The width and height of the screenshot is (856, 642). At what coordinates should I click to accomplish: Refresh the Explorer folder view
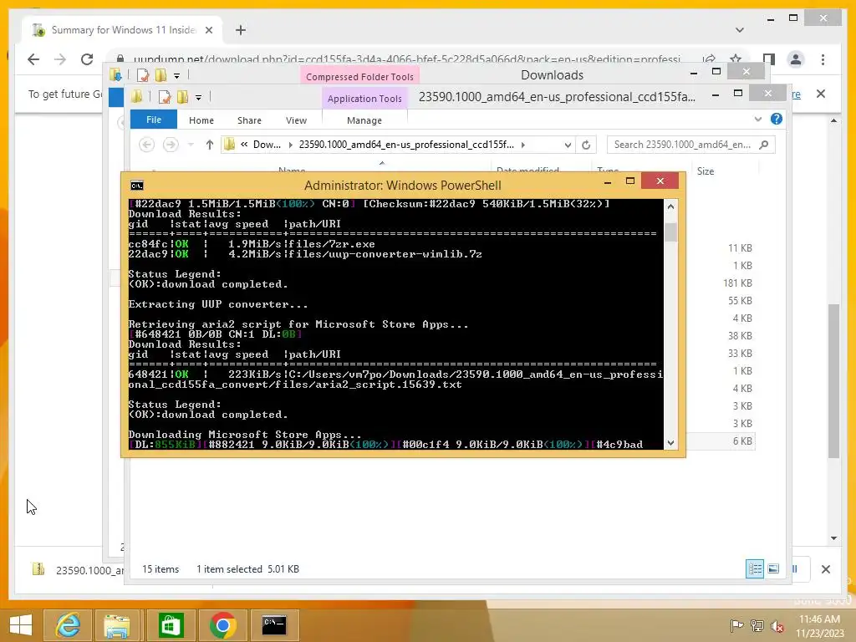coord(586,145)
